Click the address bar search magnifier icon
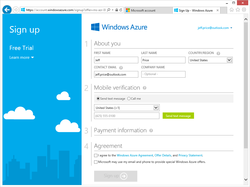The width and height of the screenshot is (250, 187). (109, 10)
